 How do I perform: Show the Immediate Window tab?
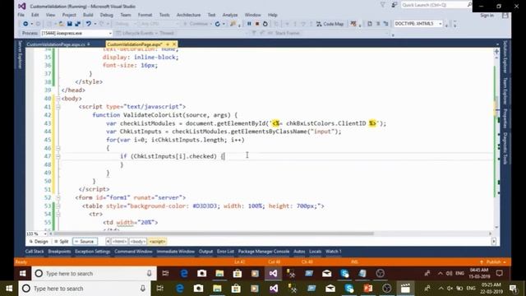(x=175, y=252)
